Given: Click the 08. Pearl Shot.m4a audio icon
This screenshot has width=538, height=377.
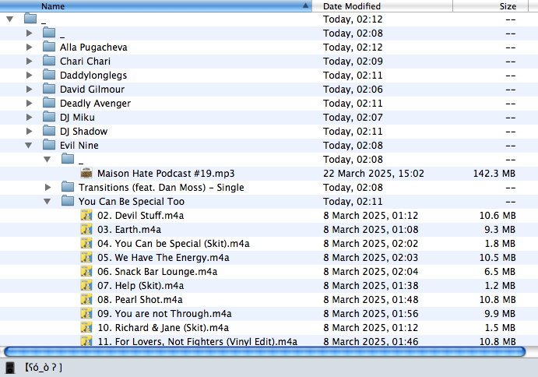Looking at the screenshot, I should click(x=86, y=300).
